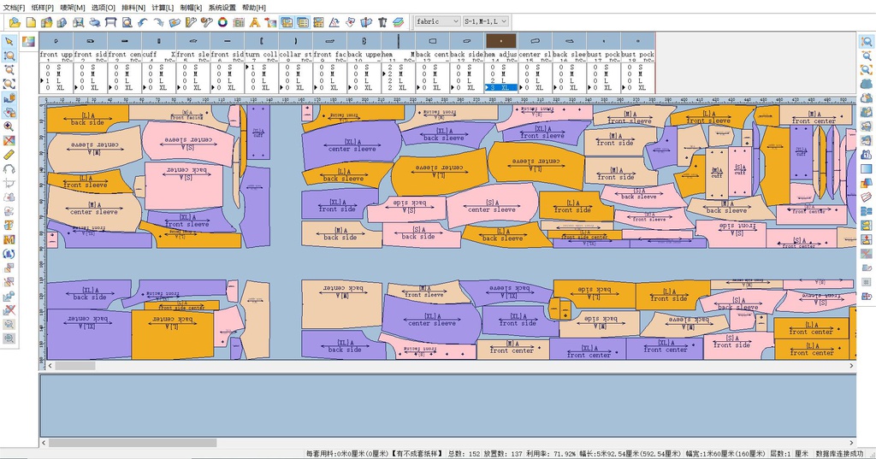Viewport: 876px width, 459px height.
Task: Expand the S-1,M-1,L size dropdown
Action: [x=485, y=21]
